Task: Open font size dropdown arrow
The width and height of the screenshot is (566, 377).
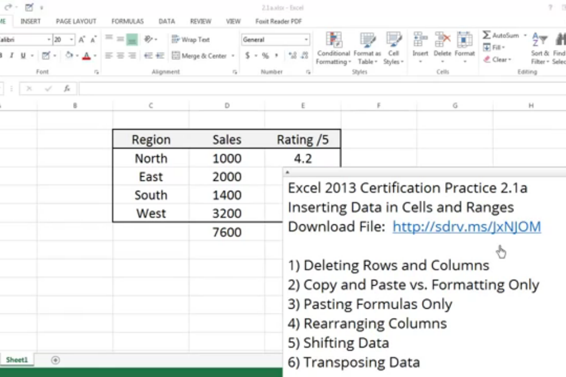Action: click(x=71, y=39)
